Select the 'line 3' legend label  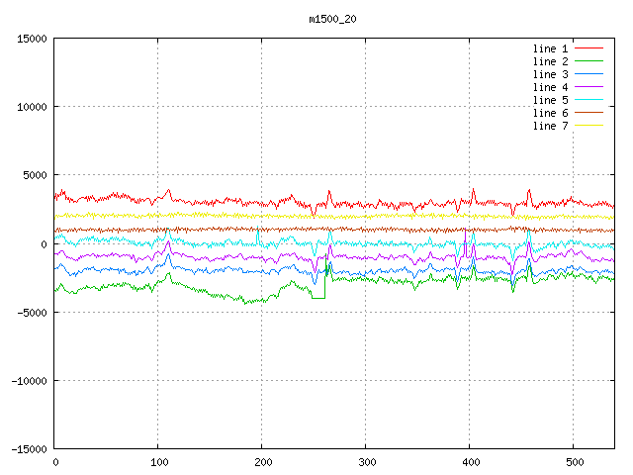pos(551,74)
